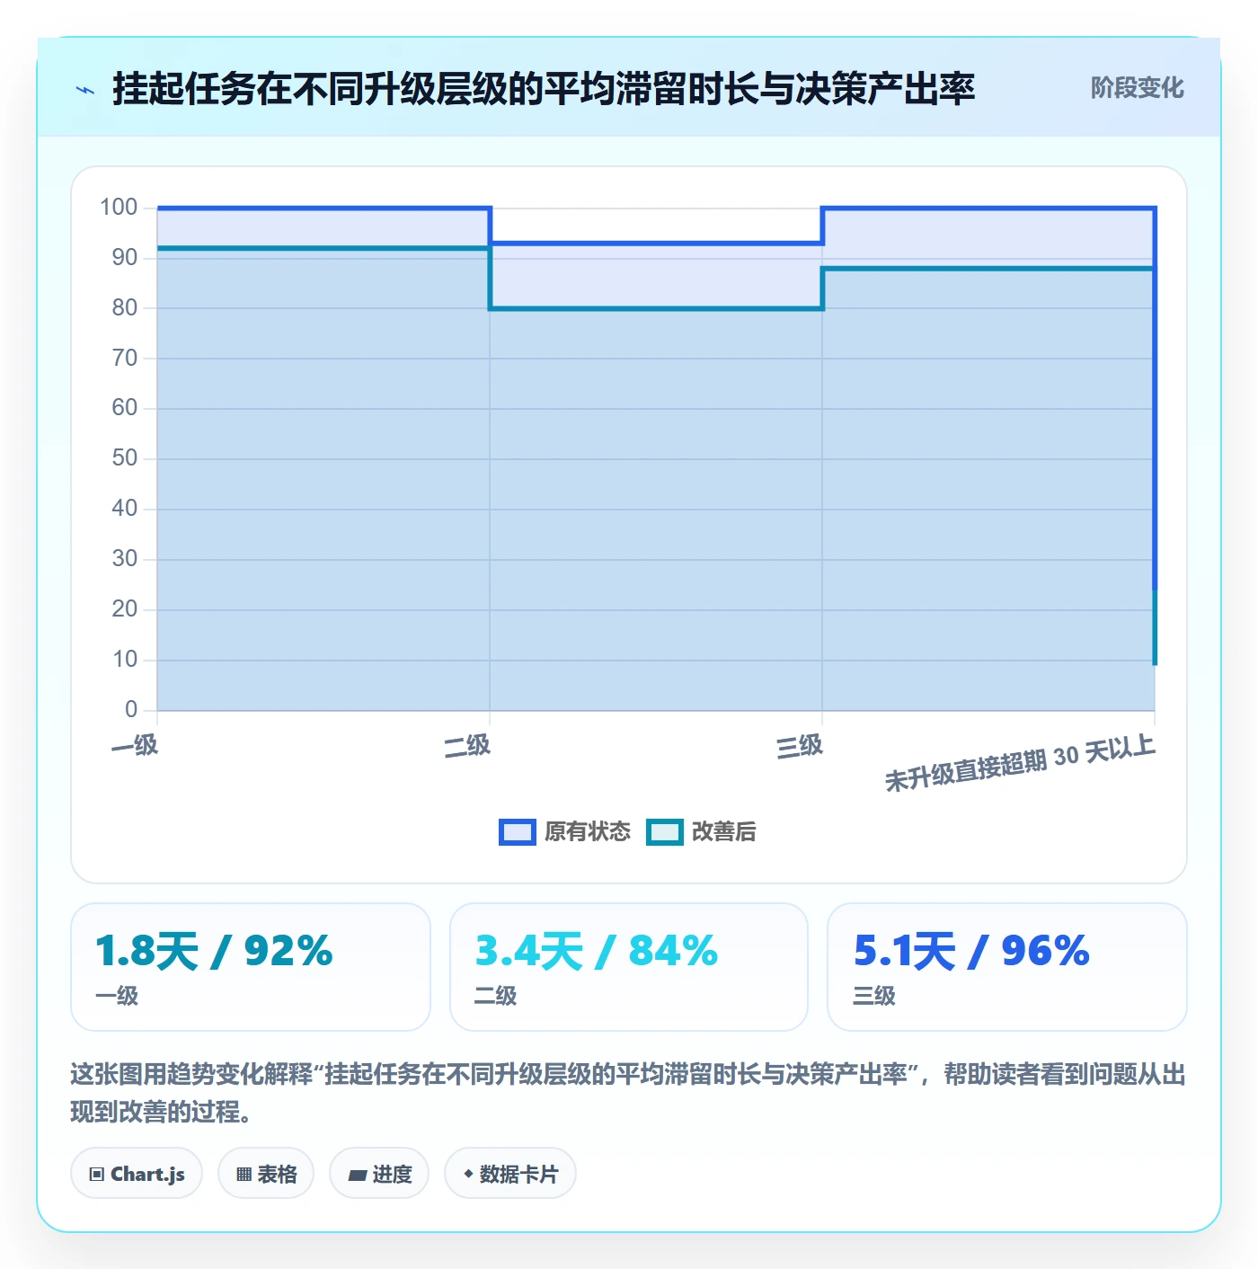
Task: Click the 原有状态 blue legend swatch
Action: (518, 832)
